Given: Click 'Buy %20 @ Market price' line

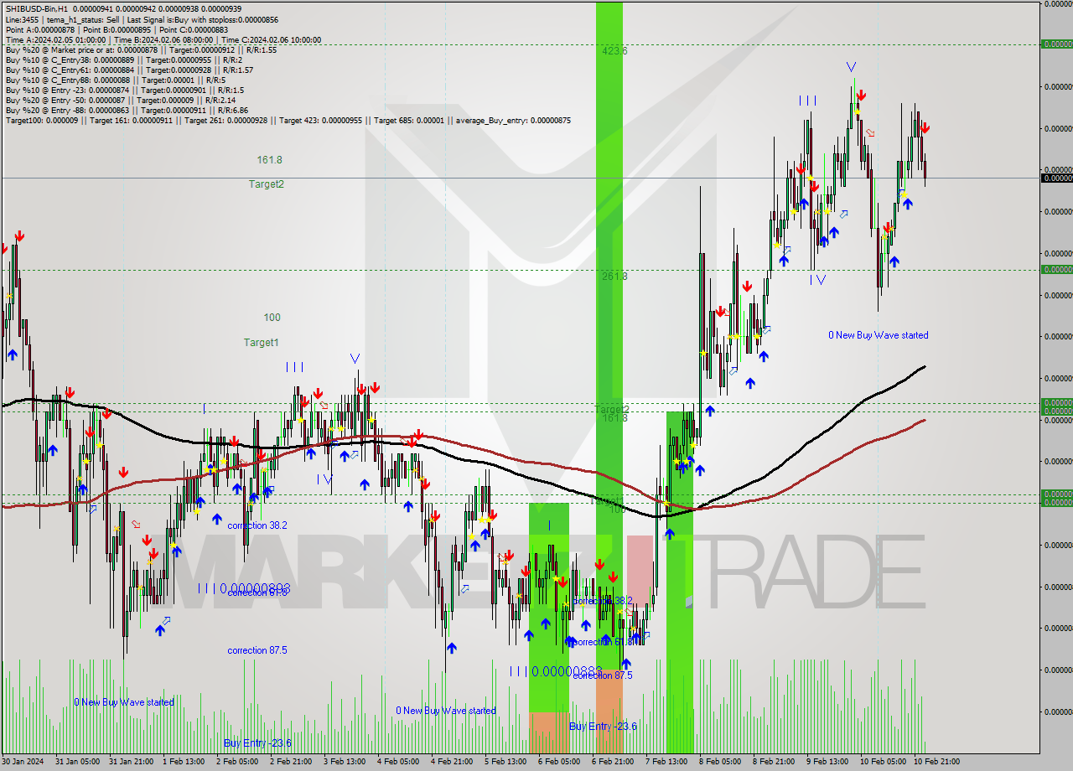Looking at the screenshot, I should pyautogui.click(x=141, y=49).
